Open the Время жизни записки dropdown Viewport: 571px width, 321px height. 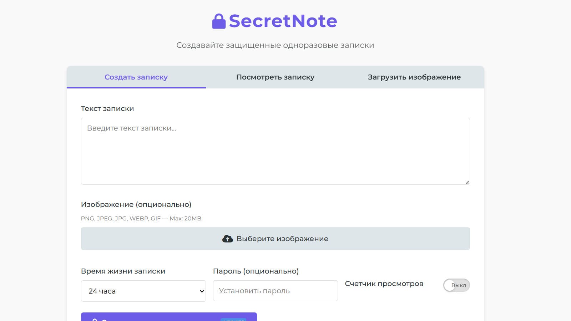pyautogui.click(x=143, y=291)
